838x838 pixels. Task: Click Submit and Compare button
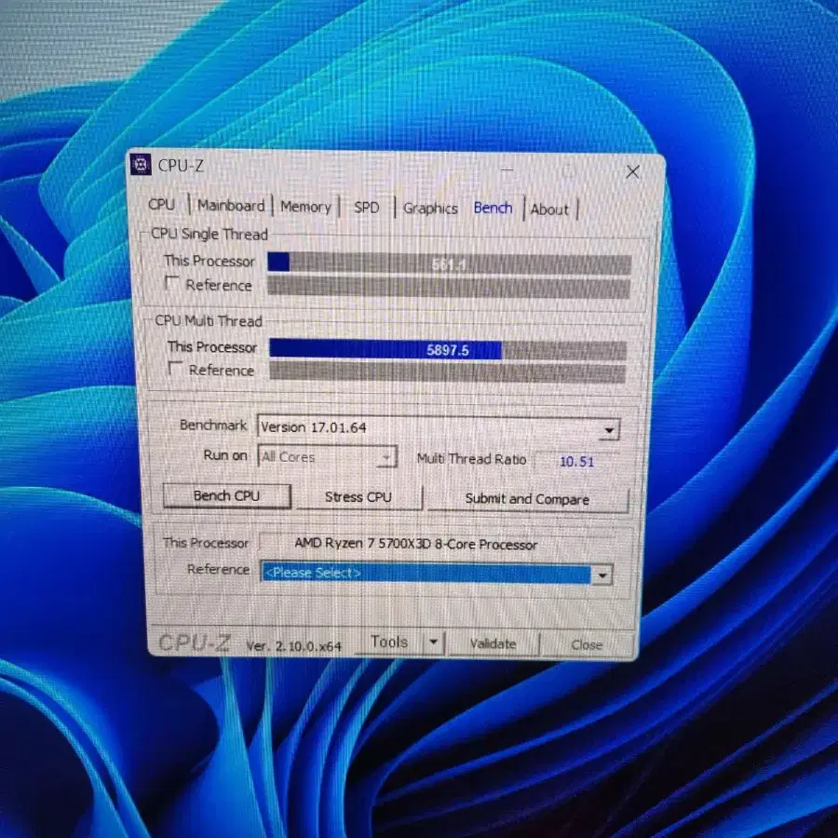528,499
